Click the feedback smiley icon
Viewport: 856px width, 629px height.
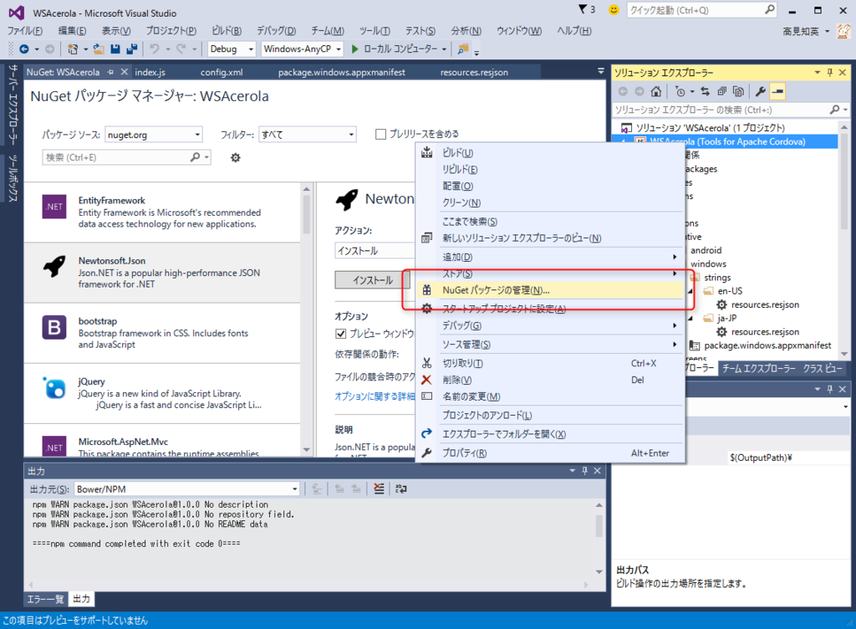coord(614,10)
